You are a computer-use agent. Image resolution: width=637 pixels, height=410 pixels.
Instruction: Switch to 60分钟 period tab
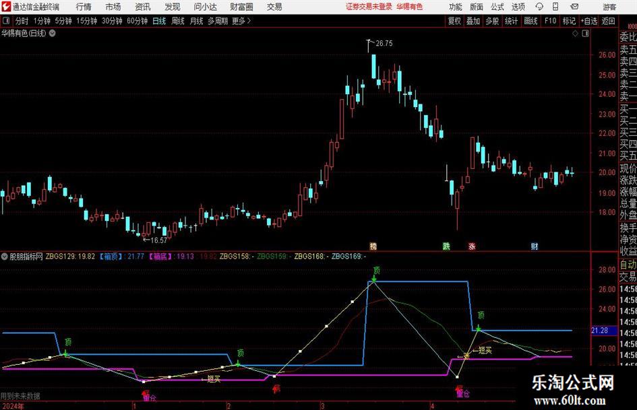pos(137,21)
